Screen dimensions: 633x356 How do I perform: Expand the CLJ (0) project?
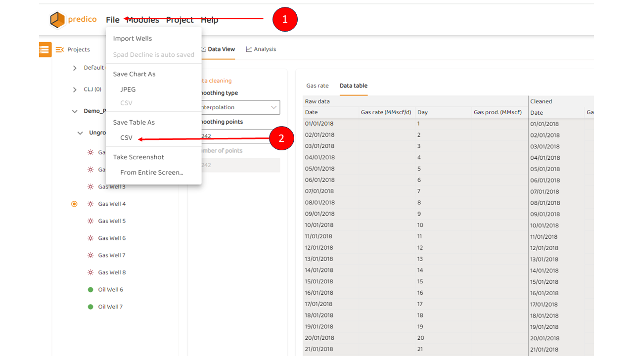click(75, 89)
